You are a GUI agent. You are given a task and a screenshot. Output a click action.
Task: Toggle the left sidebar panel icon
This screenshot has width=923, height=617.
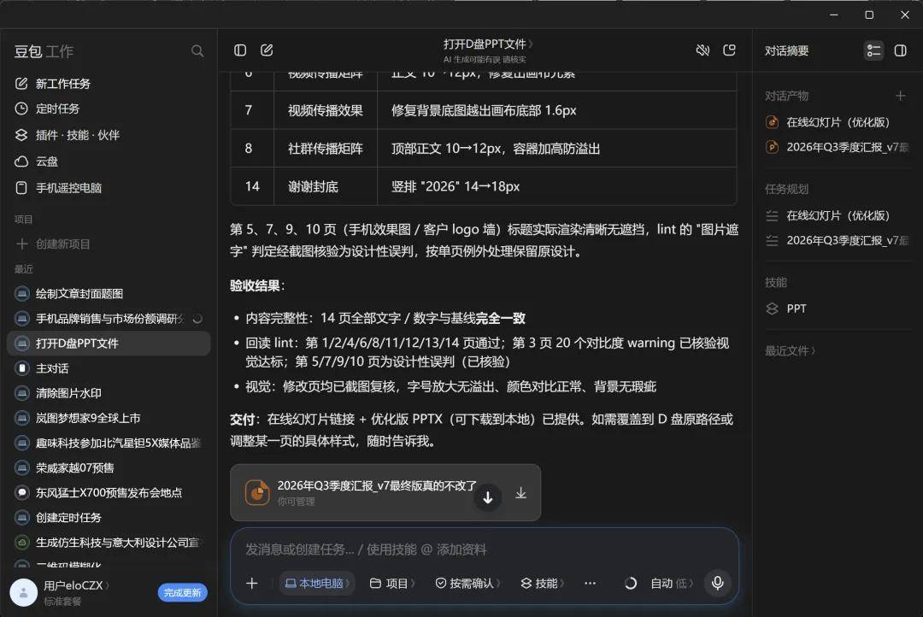click(x=240, y=50)
